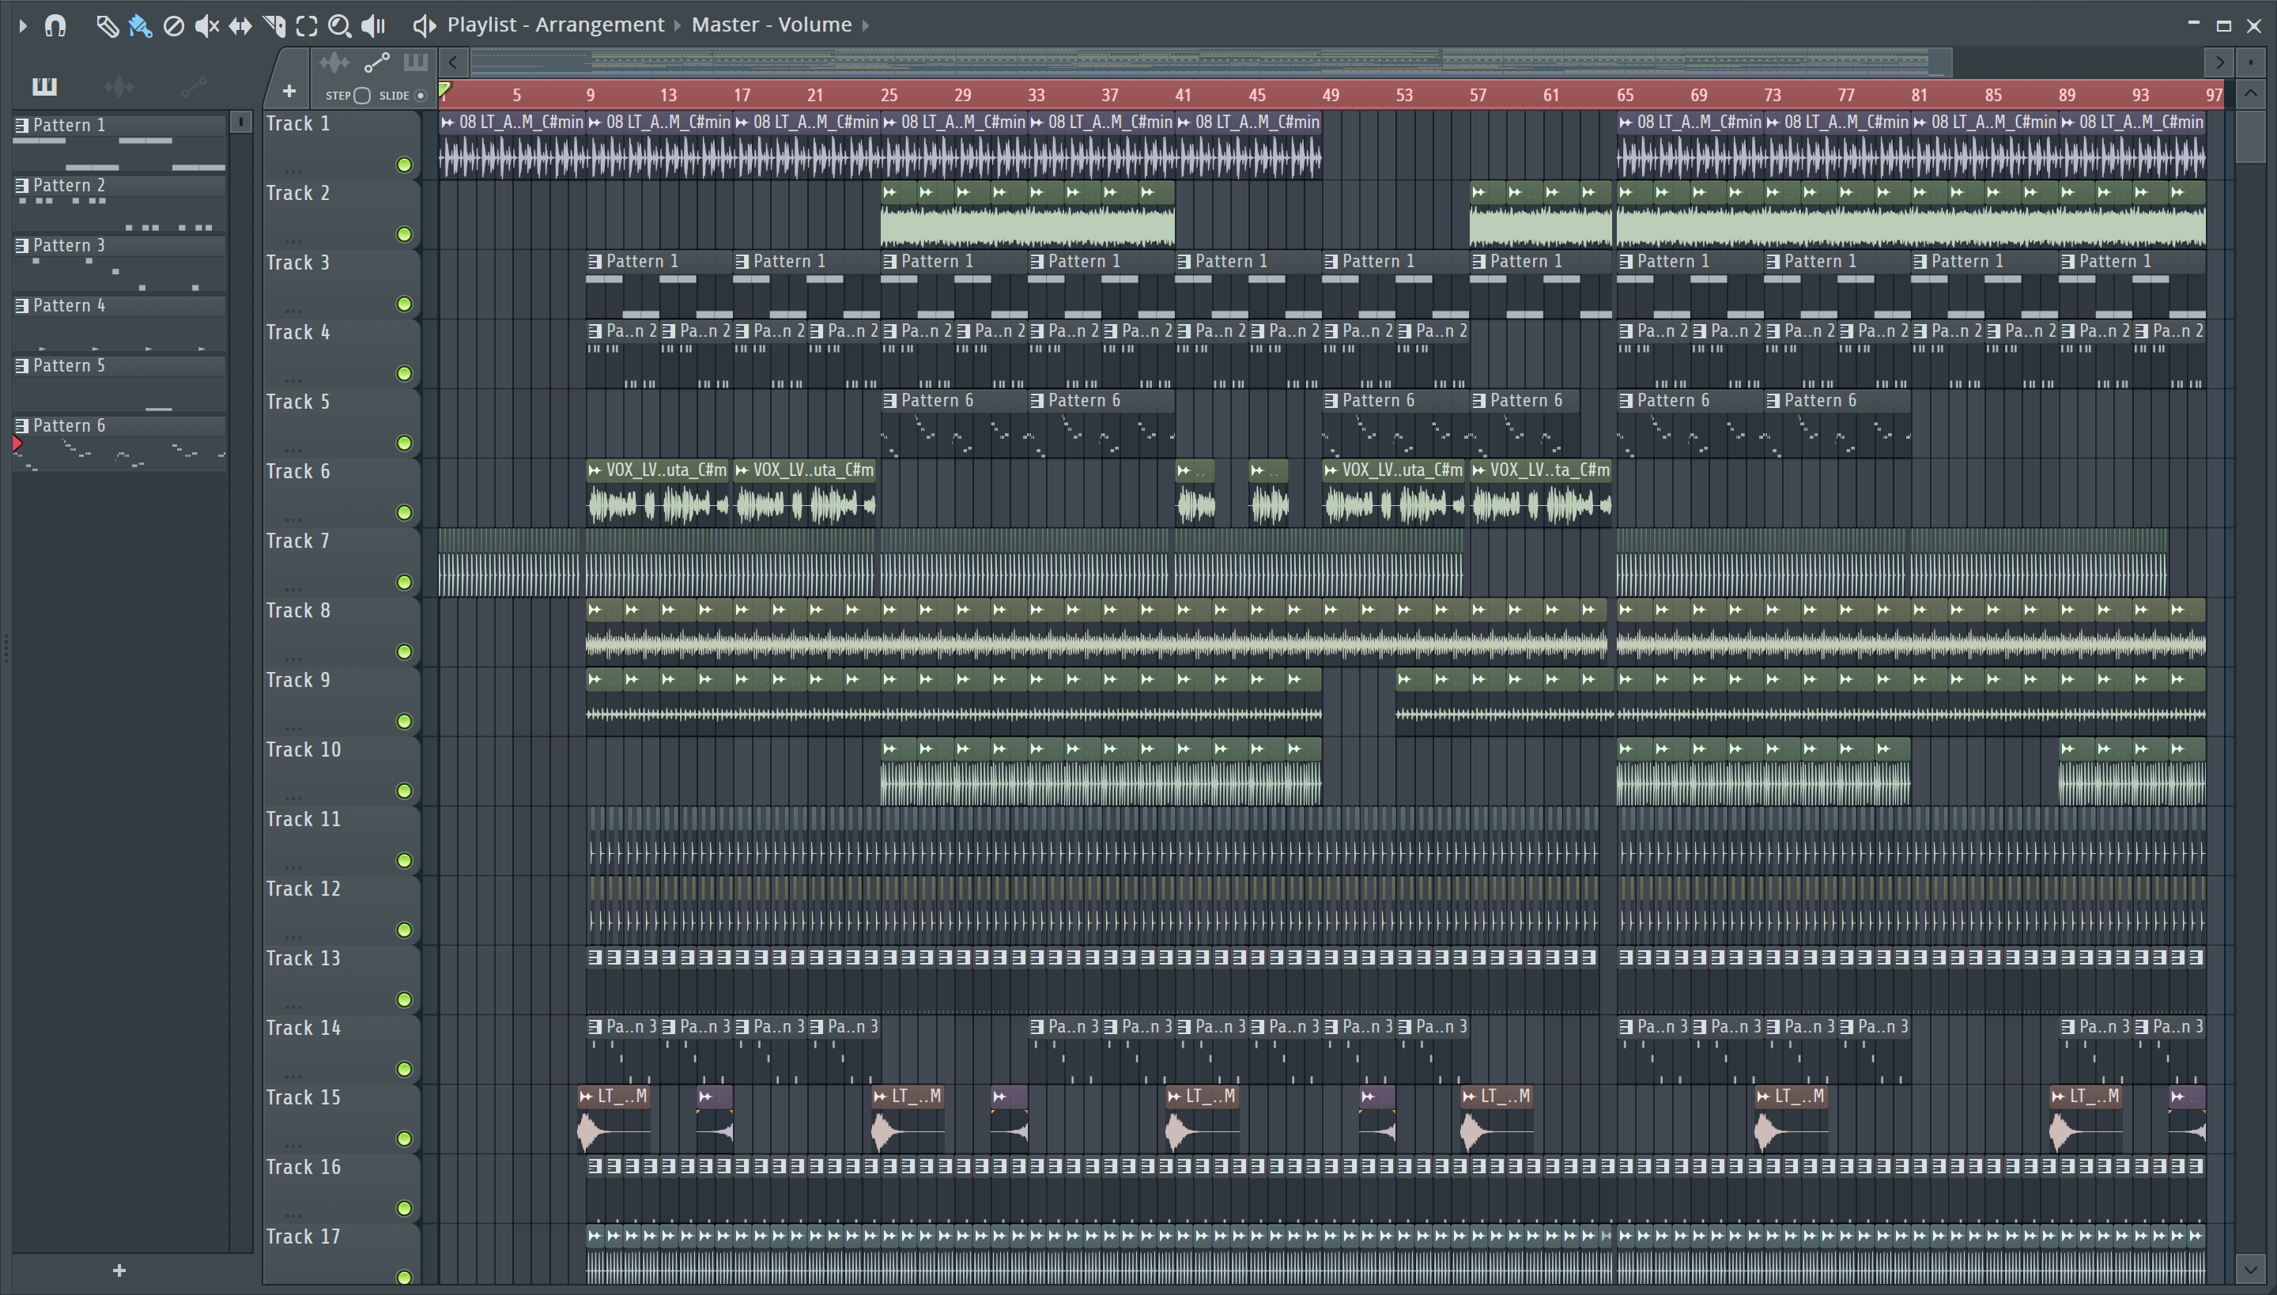The width and height of the screenshot is (2277, 1295).
Task: Expand arrow after Master - Volume
Action: (866, 26)
